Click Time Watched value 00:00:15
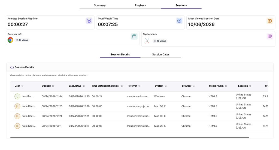This screenshot has width=279, height=150. (97, 96)
